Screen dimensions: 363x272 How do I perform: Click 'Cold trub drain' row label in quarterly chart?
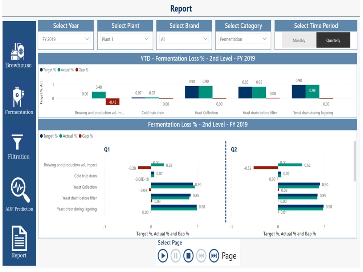[x=85, y=176]
